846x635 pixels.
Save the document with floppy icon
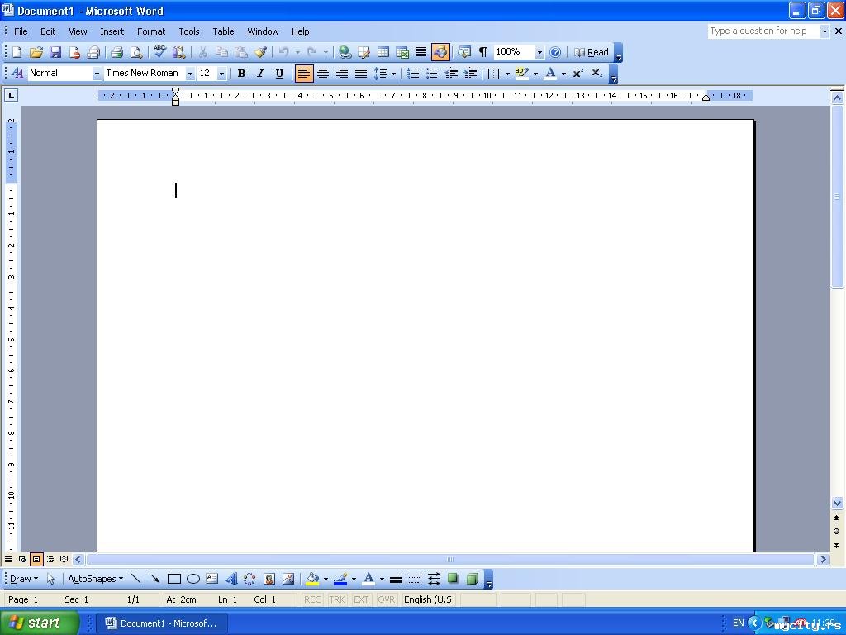click(55, 52)
